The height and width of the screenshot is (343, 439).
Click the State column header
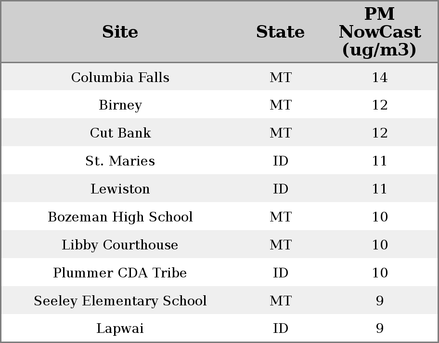pyautogui.click(x=280, y=32)
